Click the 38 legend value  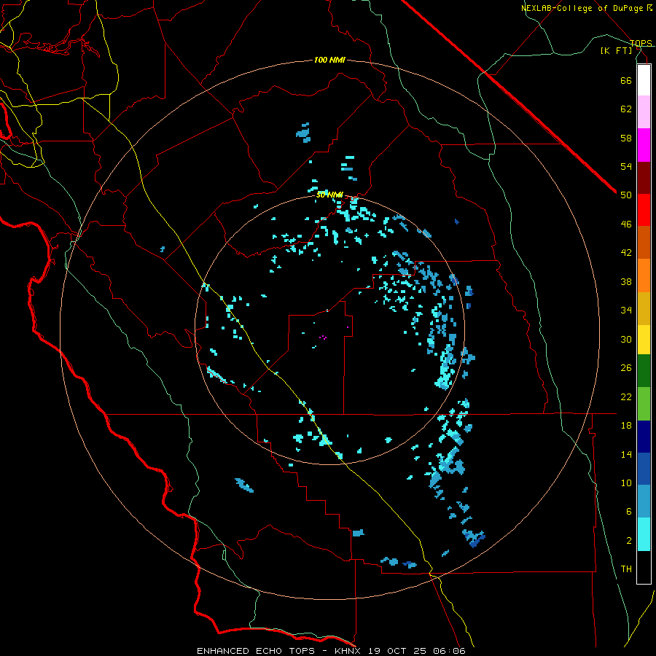[626, 281]
